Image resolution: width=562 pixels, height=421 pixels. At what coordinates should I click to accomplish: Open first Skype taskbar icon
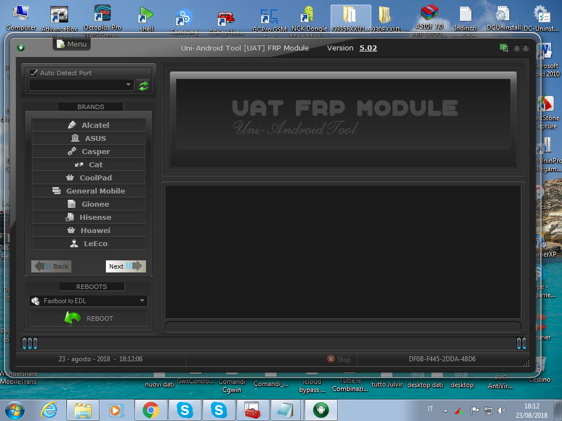(x=184, y=410)
